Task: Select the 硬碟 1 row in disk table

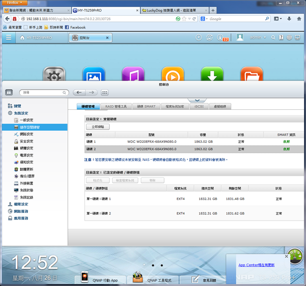Action: 194,142
